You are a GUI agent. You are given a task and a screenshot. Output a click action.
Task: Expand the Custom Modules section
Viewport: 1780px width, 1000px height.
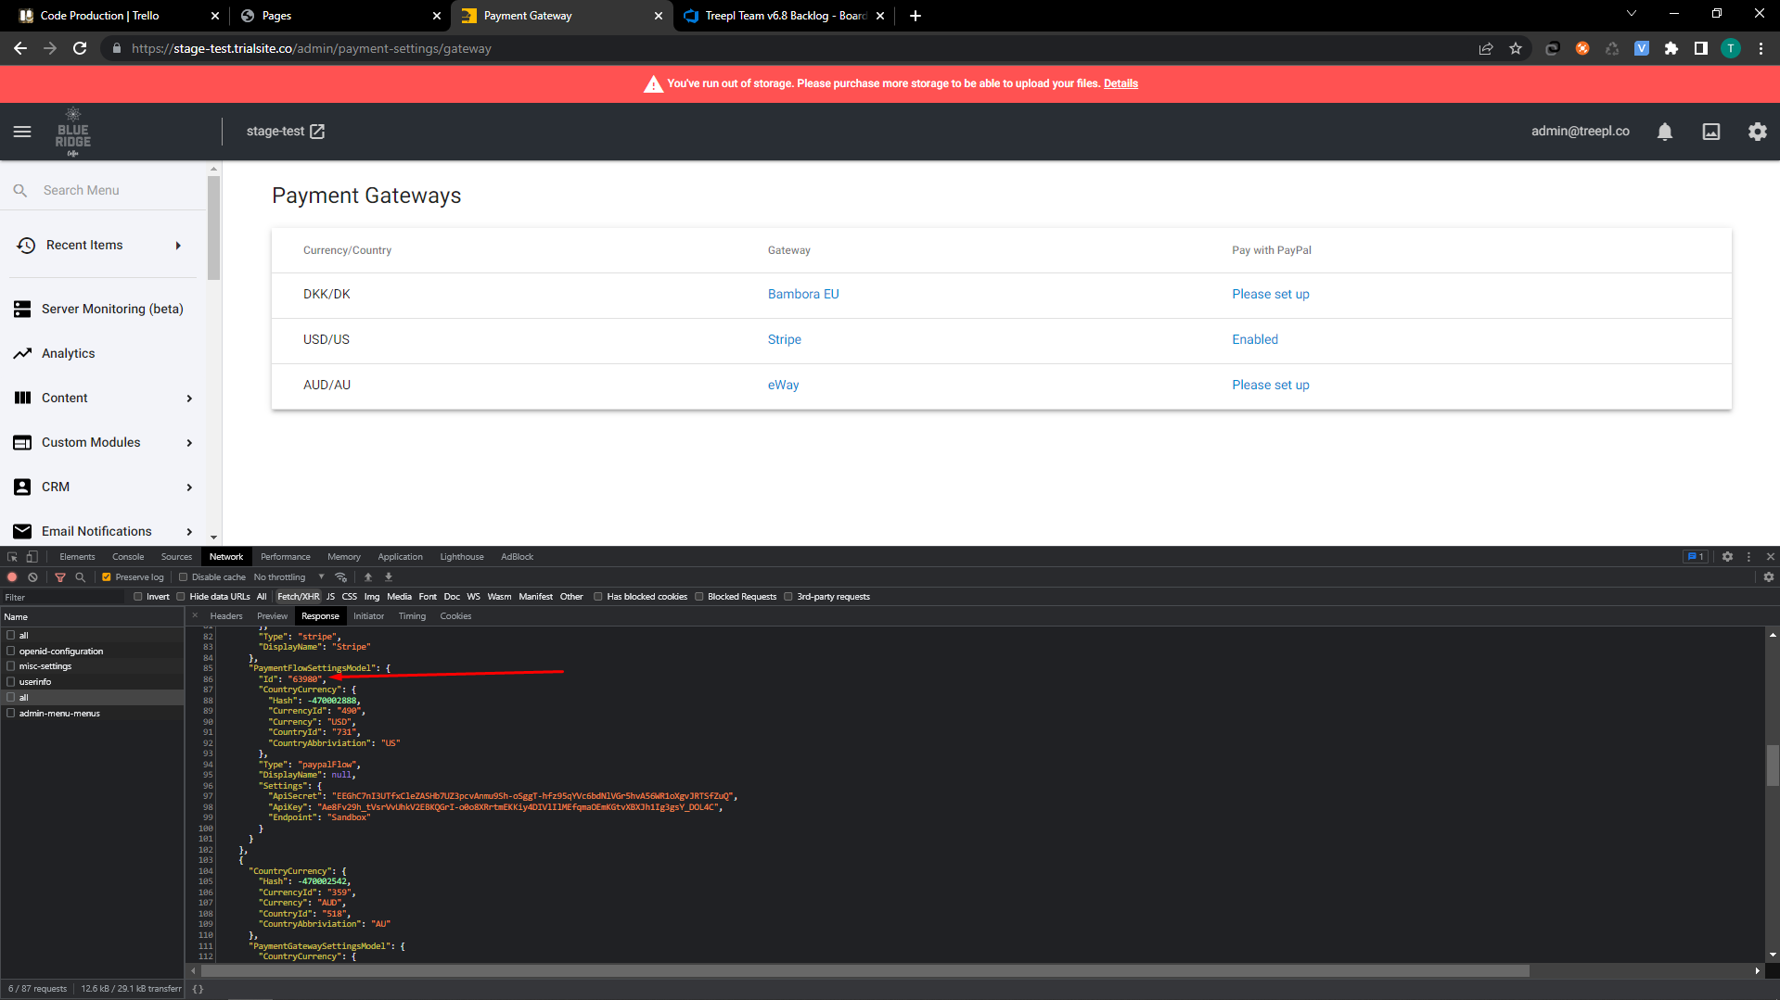[x=189, y=443]
